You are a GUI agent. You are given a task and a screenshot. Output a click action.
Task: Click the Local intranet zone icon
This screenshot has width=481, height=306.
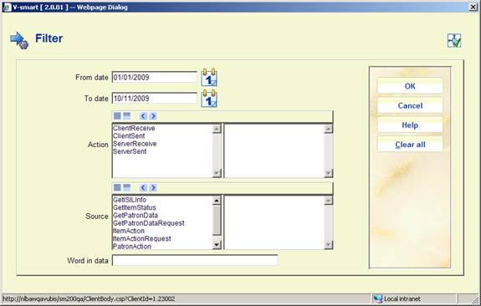(378, 298)
